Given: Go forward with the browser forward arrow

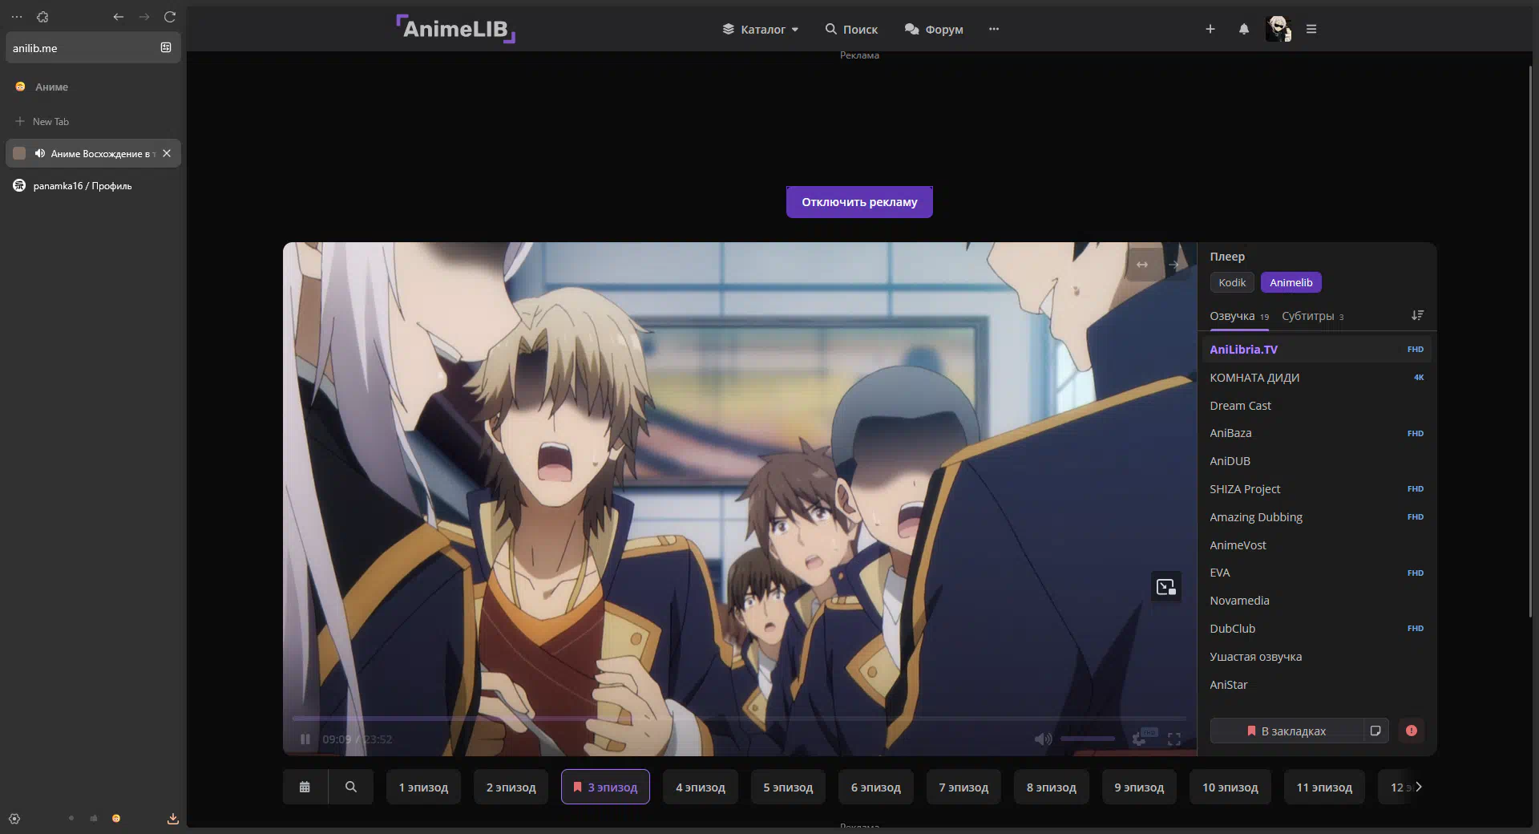Looking at the screenshot, I should coord(144,17).
